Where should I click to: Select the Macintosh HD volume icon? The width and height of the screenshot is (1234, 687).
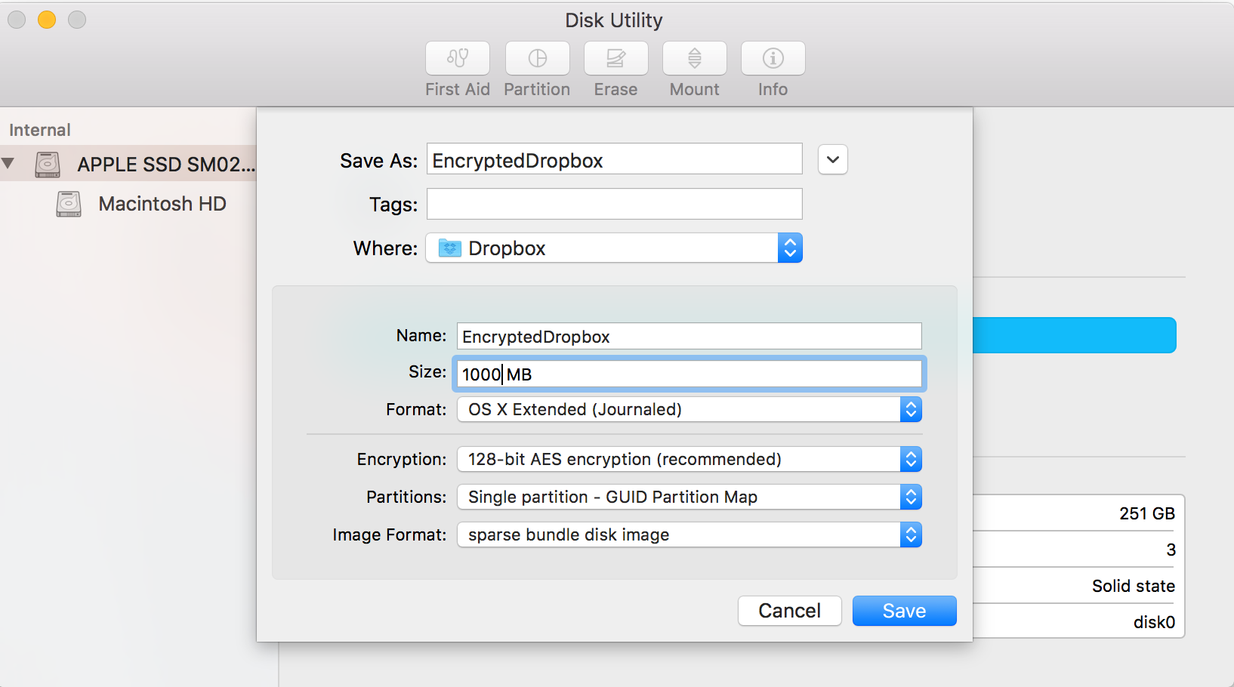point(69,204)
